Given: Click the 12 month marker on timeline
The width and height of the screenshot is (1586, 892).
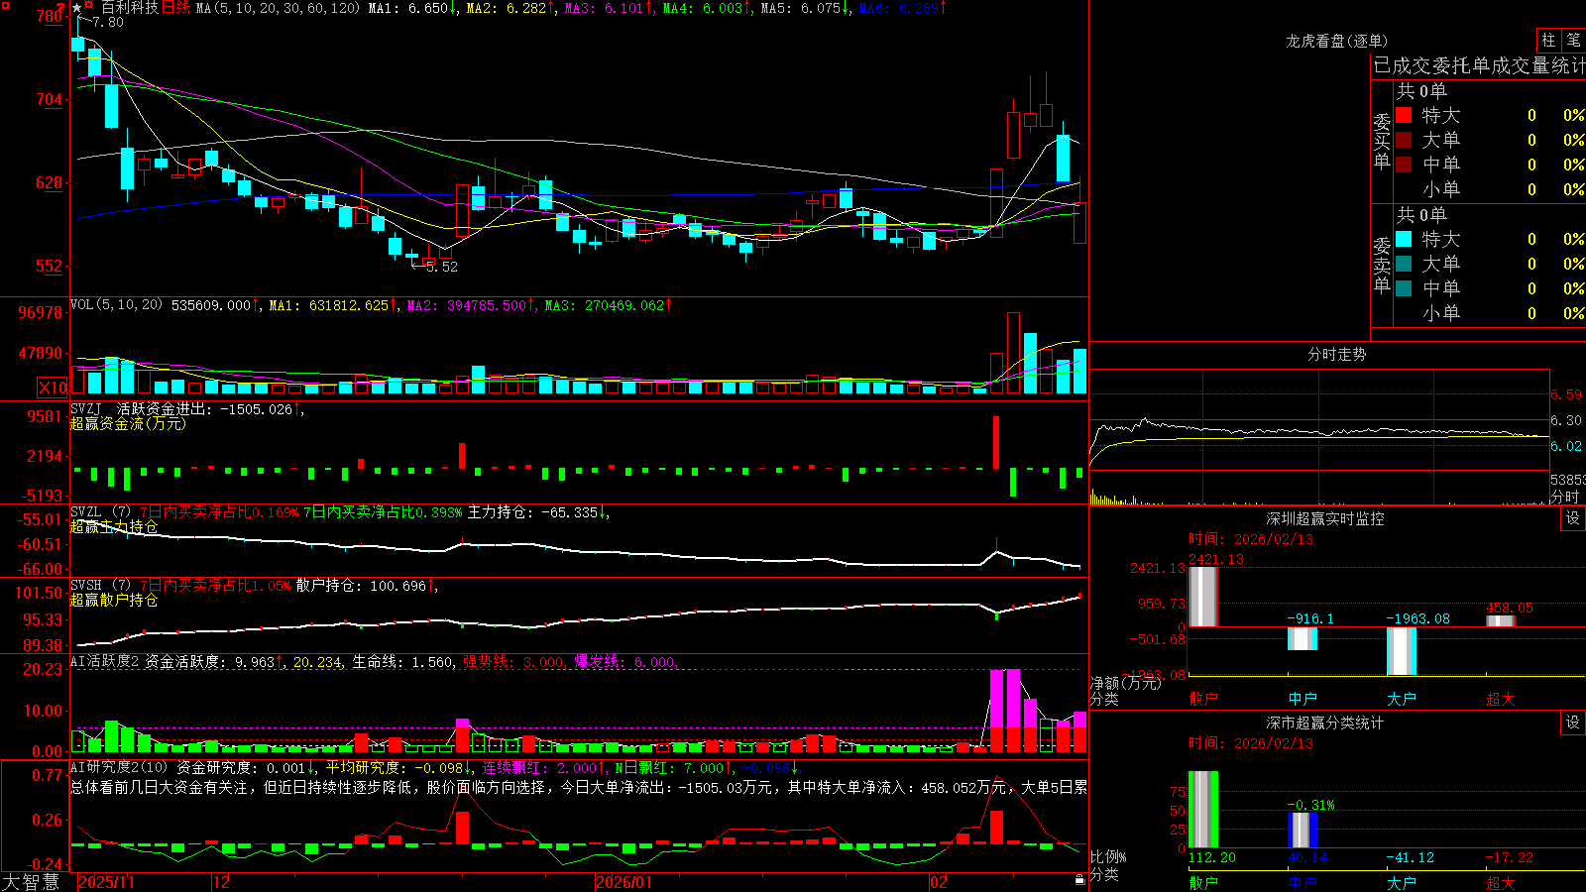Looking at the screenshot, I should 222,882.
